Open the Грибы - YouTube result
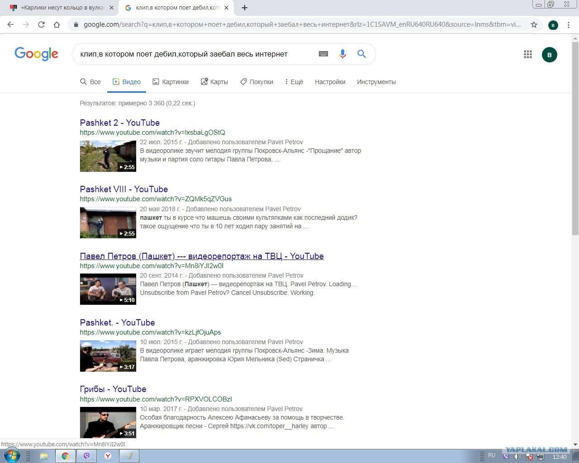 click(113, 389)
